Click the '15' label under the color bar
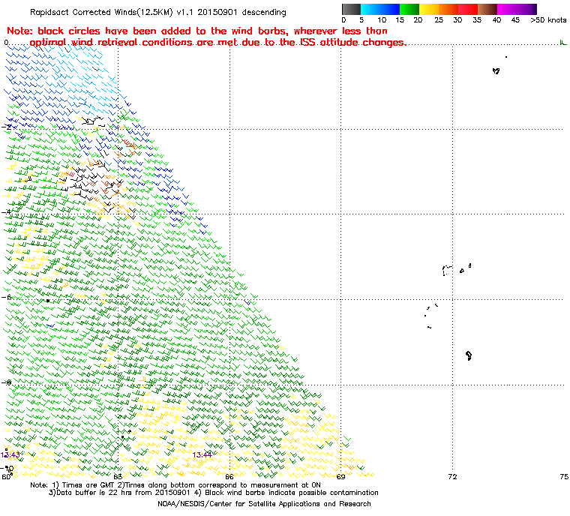Screen dimensions: 570x516 point(400,20)
